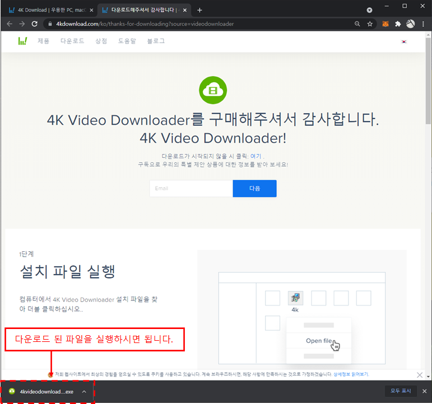Open the 블로그 menu item
This screenshot has height=404, width=432.
click(x=156, y=41)
